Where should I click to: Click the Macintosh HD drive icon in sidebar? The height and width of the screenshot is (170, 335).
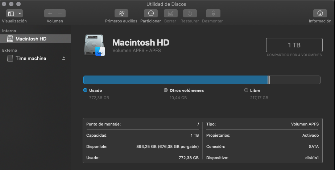point(10,39)
